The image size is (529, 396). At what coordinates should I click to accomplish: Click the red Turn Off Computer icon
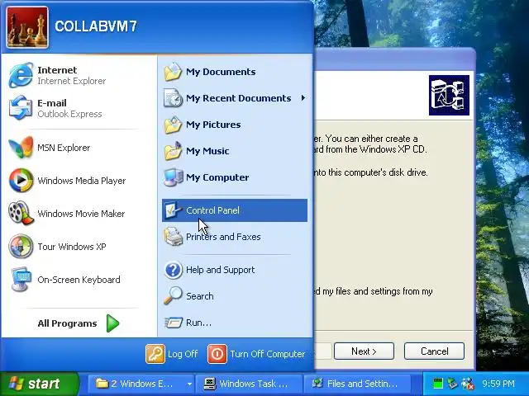coord(217,354)
